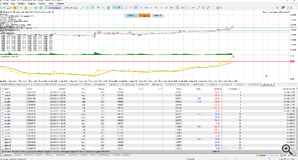Image resolution: width=298 pixels, height=160 pixels.
Task: Open the Сервис menu in the menu bar
Action: pyautogui.click(x=42, y=4)
